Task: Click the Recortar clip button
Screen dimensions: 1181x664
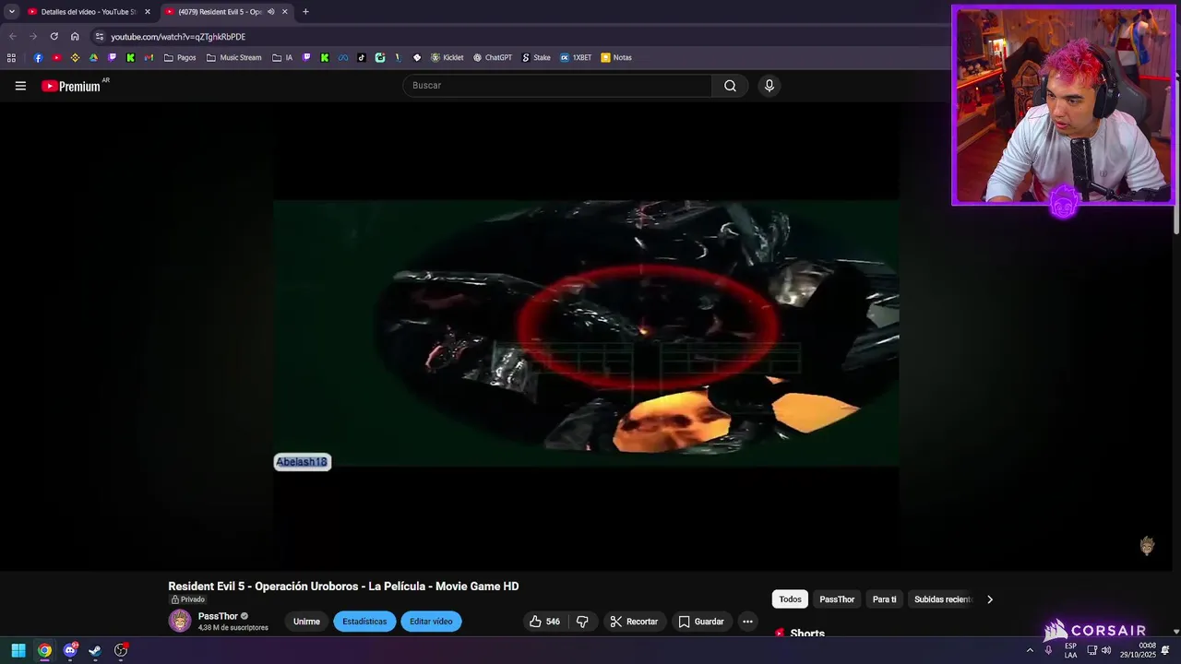Action: 634,622
